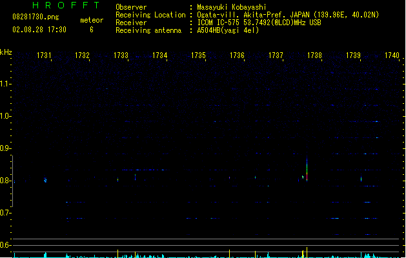406x258 pixels.
Task: Click the timestamp 02.08.28 17:30
Action: tap(39, 30)
